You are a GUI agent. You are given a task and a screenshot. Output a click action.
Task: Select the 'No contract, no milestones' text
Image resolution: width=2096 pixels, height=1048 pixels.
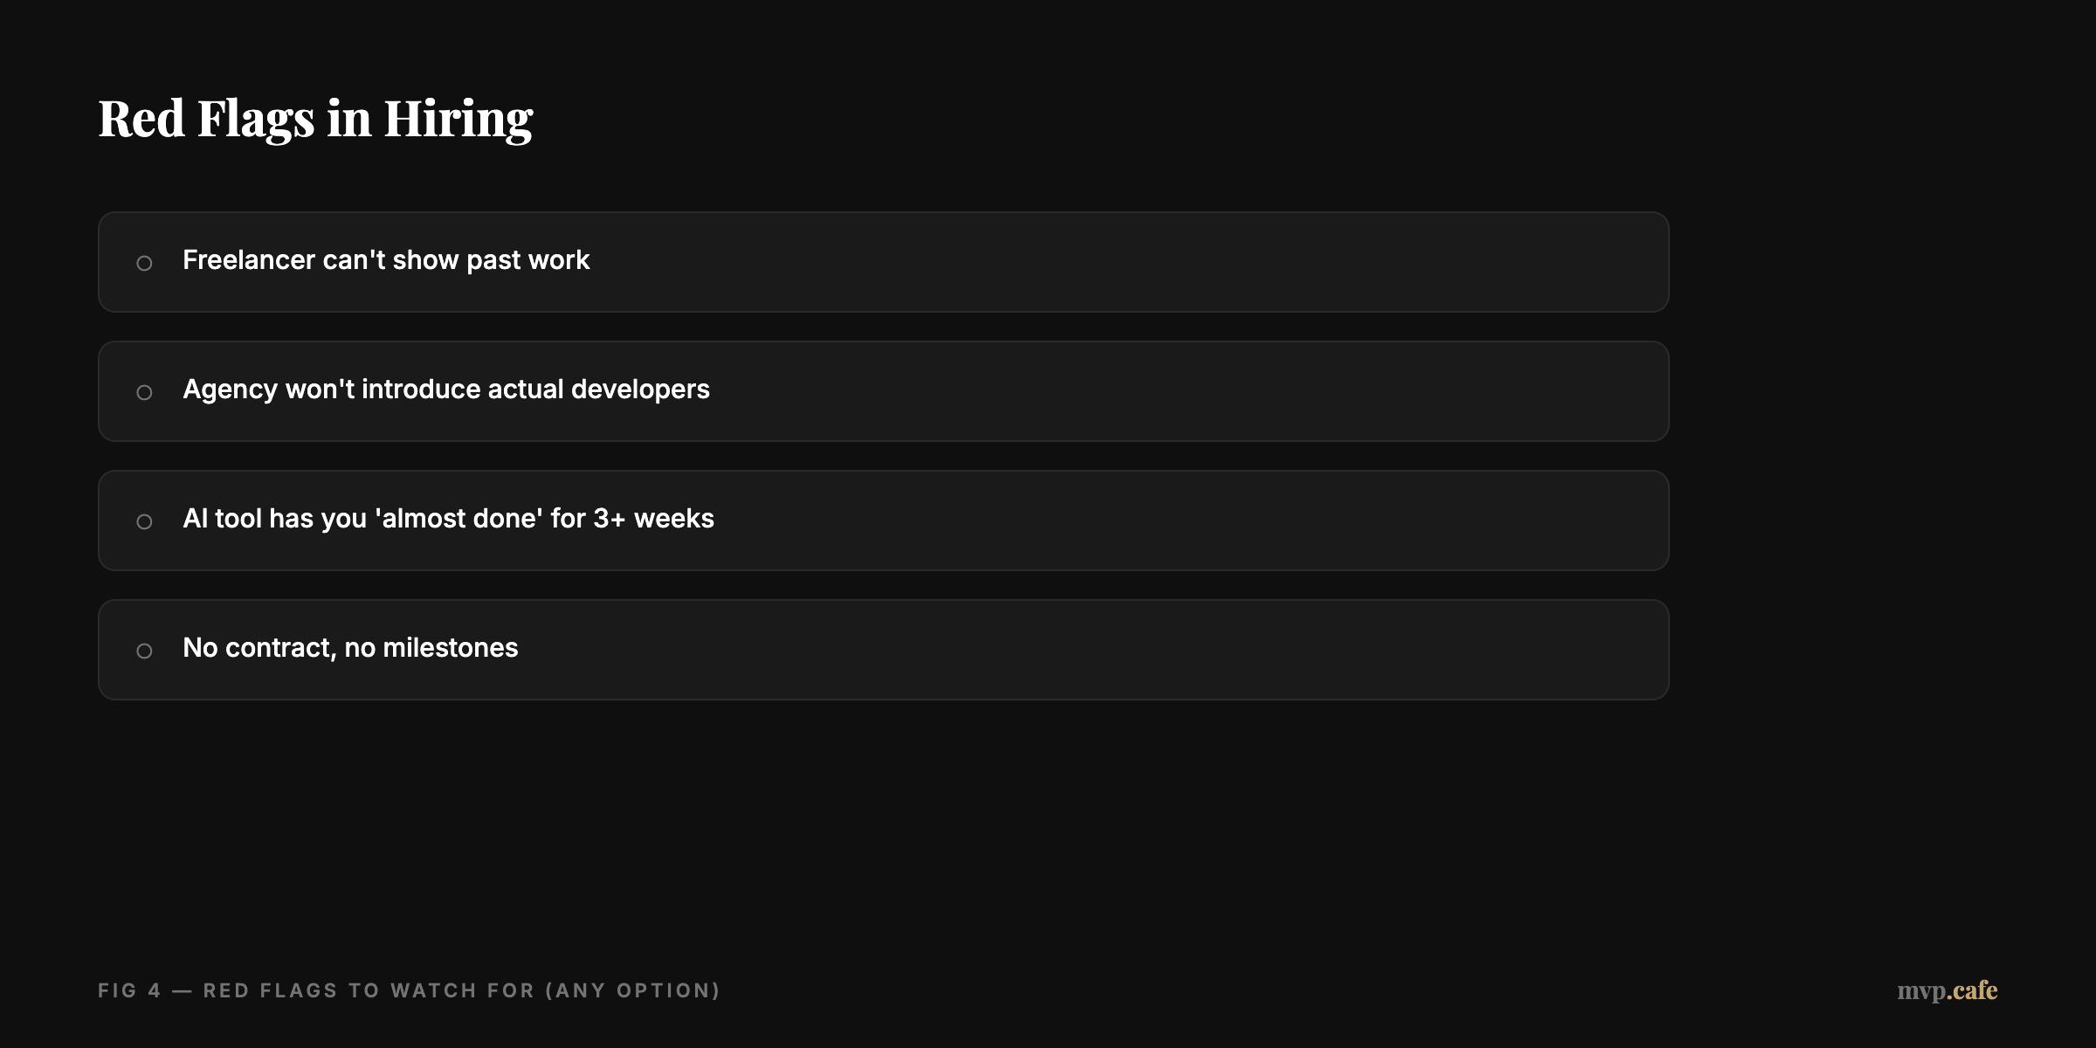click(350, 648)
